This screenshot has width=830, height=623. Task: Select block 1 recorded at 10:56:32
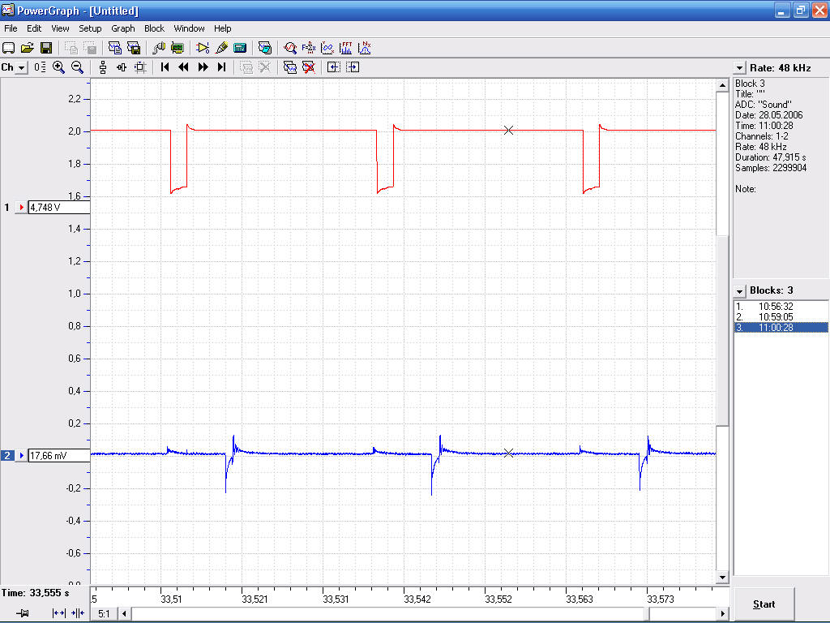point(781,307)
